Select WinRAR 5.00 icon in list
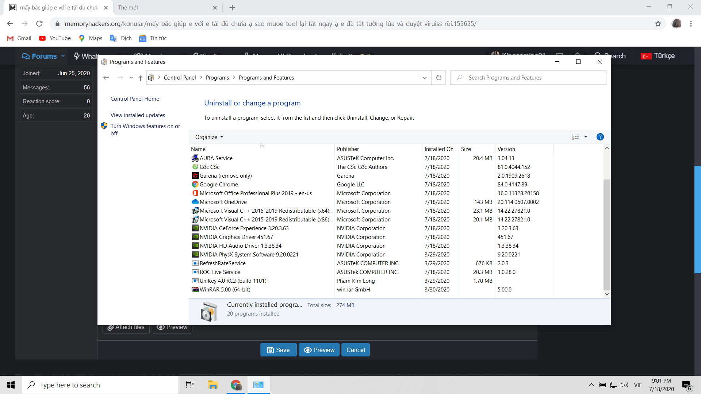 coord(195,289)
